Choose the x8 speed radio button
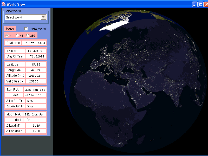The height and width of the screenshot is (156, 208). click(17, 35)
